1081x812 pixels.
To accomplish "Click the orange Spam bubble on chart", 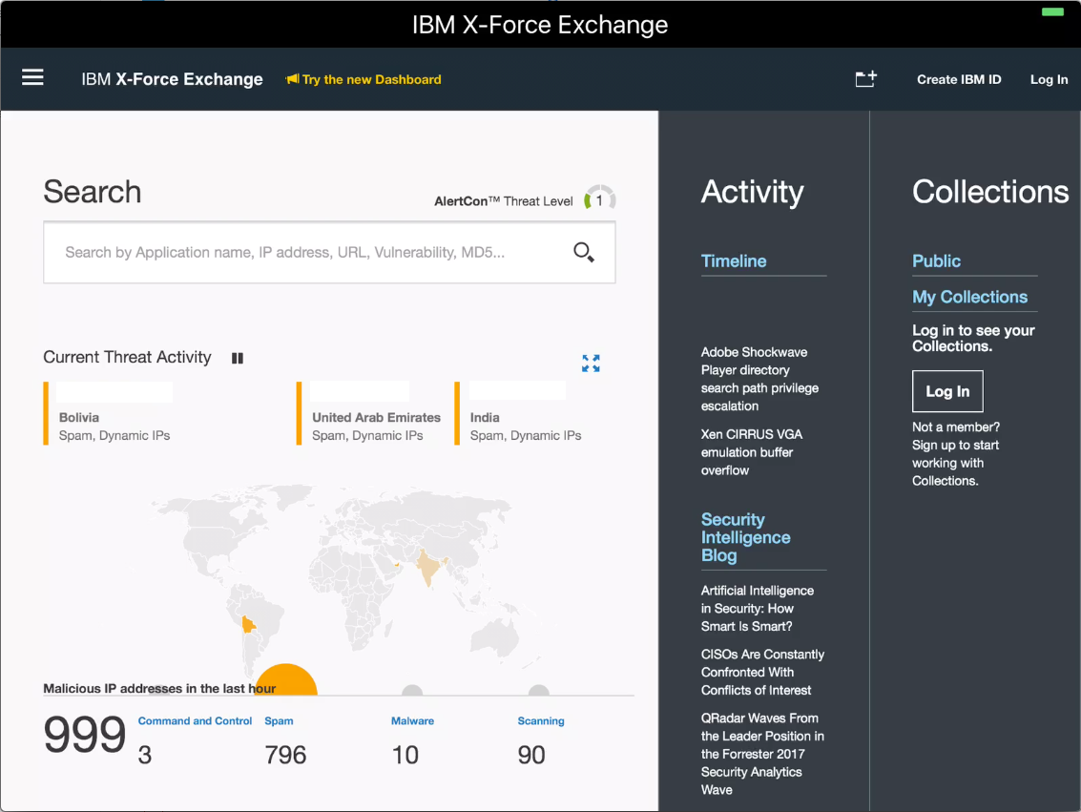I will [285, 681].
